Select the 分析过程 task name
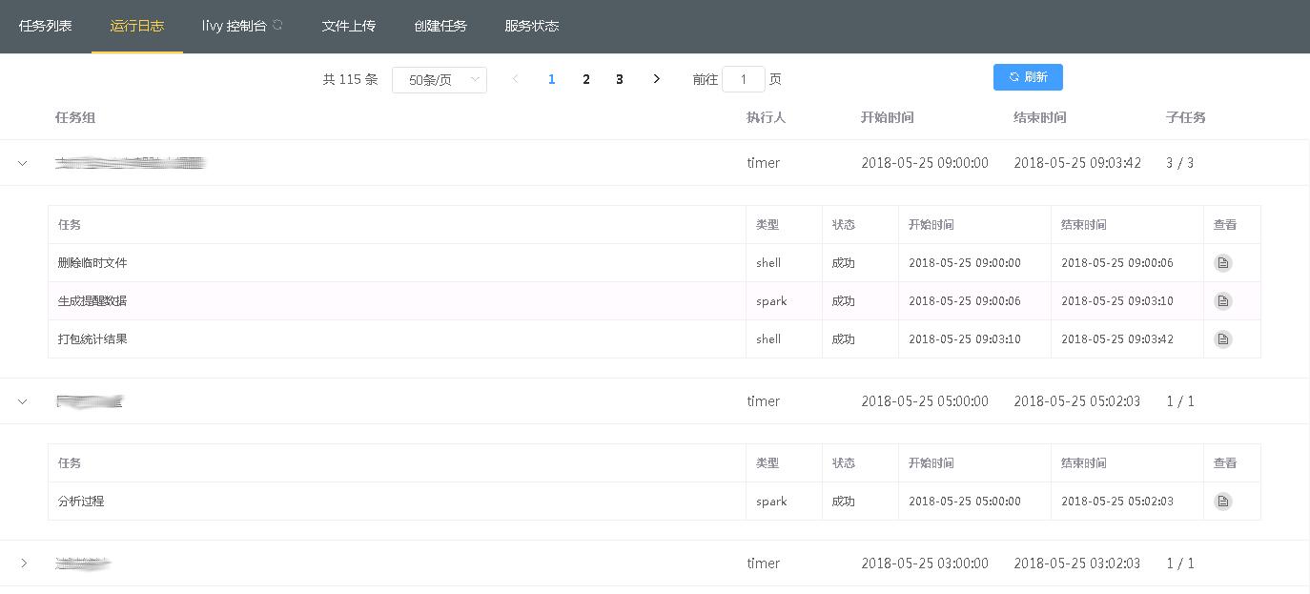The image size is (1310, 594). click(x=81, y=502)
